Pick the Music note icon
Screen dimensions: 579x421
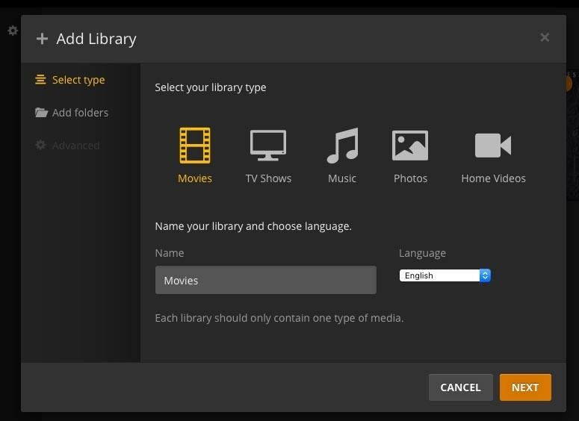click(342, 146)
